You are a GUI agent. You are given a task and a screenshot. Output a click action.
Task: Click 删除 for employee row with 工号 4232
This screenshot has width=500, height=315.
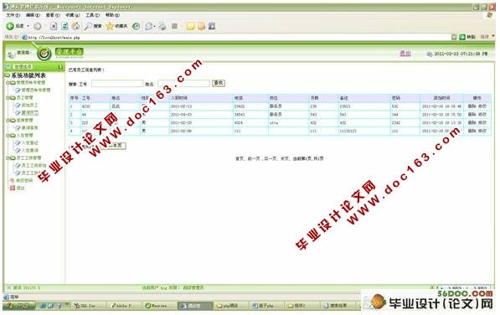pyautogui.click(x=472, y=106)
